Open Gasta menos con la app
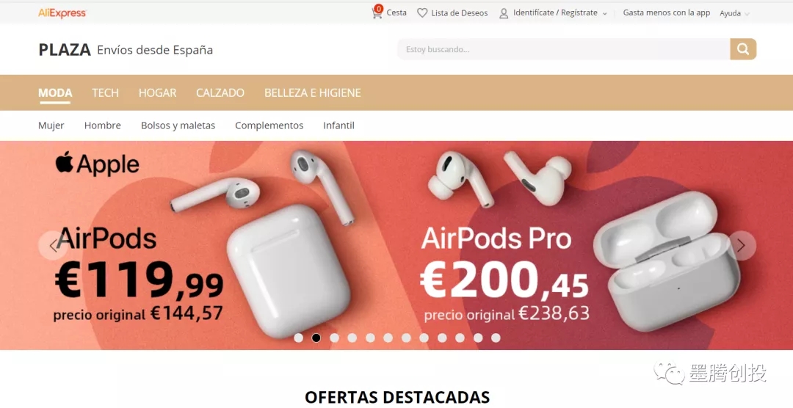The height and width of the screenshot is (408, 793). point(667,13)
